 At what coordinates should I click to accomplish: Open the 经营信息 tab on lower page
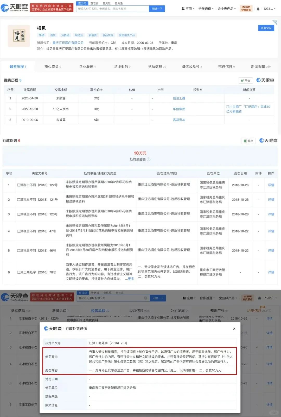pyautogui.click(x=139, y=311)
